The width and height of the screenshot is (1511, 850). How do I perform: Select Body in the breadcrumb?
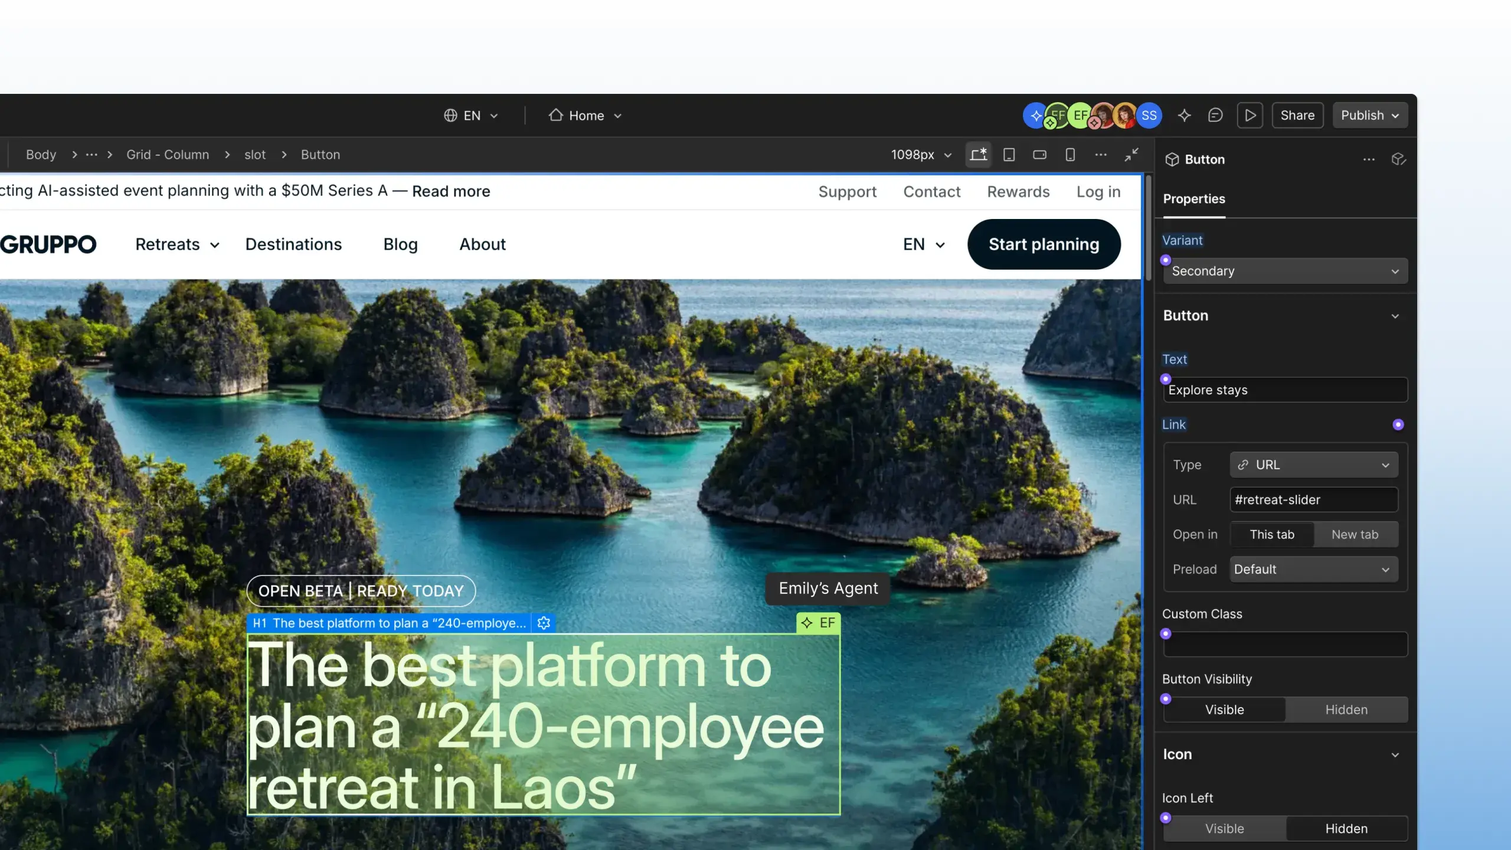(41, 155)
